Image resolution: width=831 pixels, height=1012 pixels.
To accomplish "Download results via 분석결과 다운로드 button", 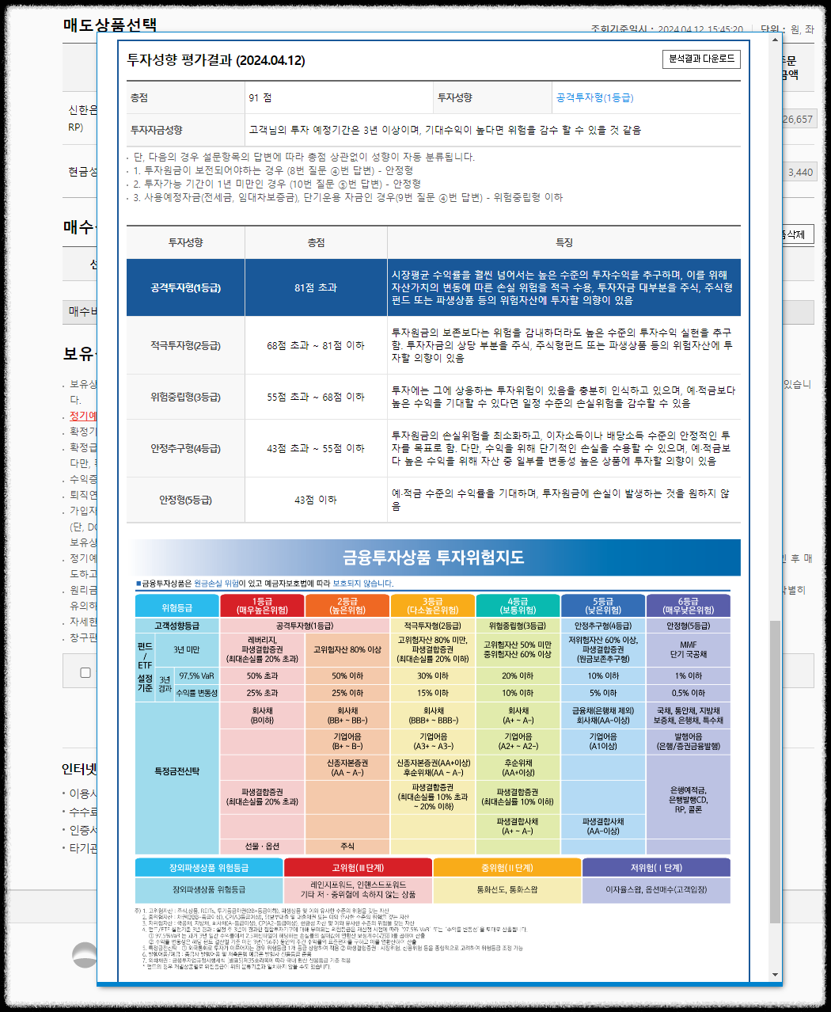I will point(701,59).
